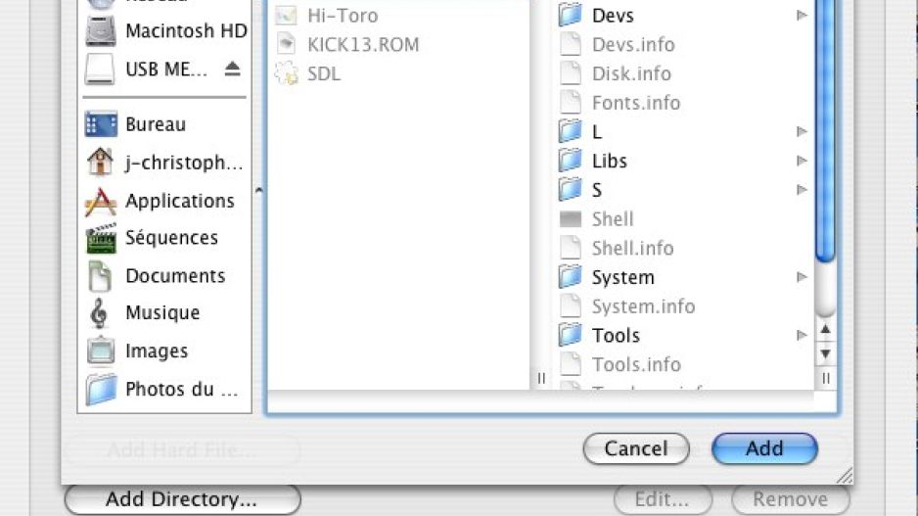
Task: Select the Musique sidebar label
Action: tap(162, 312)
